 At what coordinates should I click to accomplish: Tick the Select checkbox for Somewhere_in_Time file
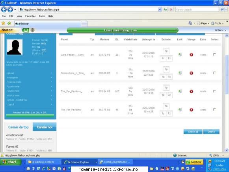[214, 73]
